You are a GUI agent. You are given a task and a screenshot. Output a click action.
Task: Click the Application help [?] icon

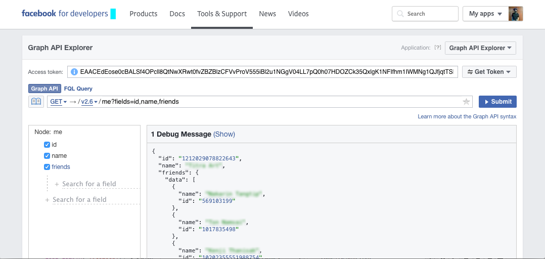tap(438, 48)
